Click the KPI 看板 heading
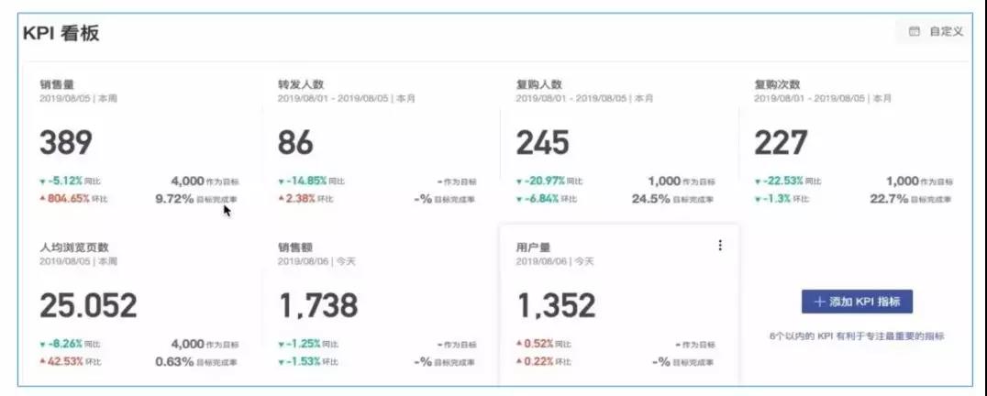Screen dimensions: 987x396 (61, 34)
